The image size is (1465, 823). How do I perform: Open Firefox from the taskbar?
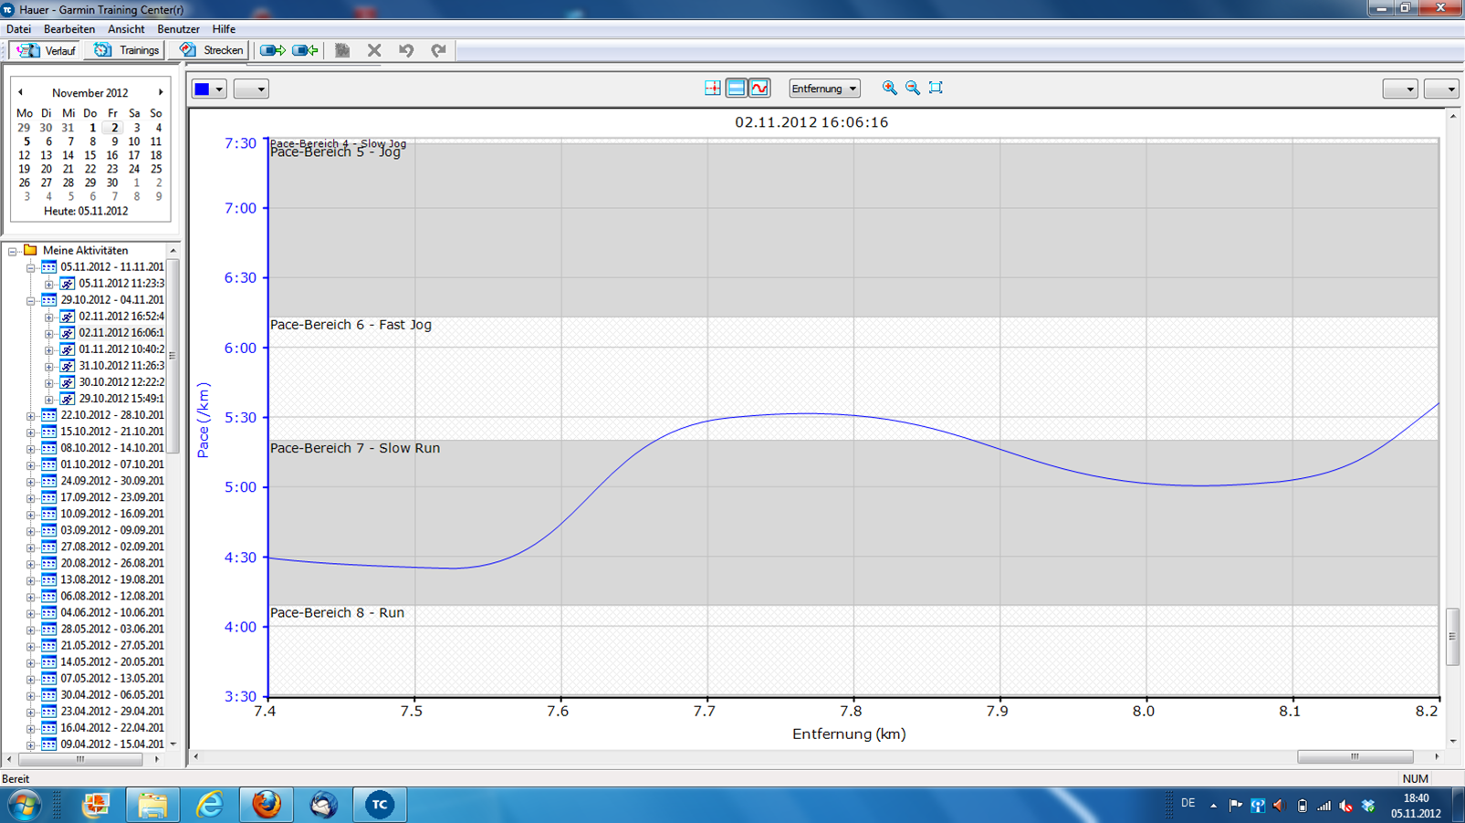[x=267, y=805]
